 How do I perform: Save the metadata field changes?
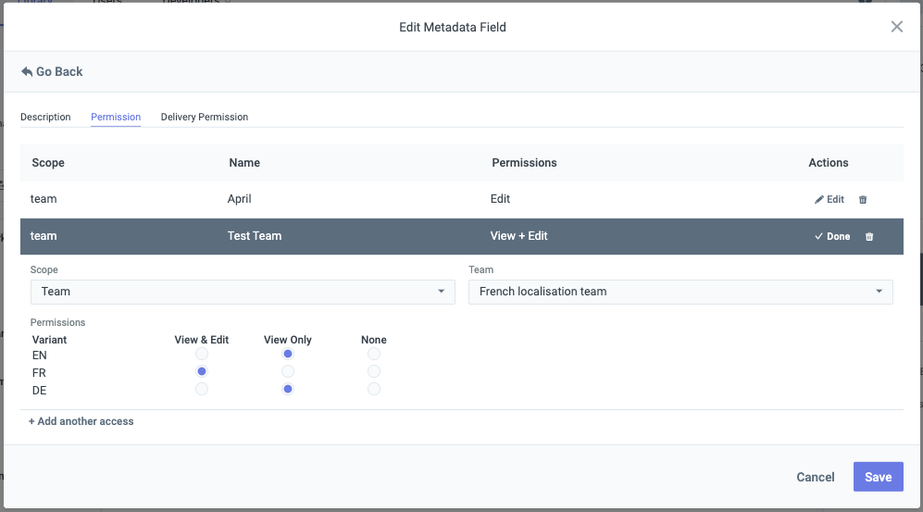pyautogui.click(x=879, y=477)
